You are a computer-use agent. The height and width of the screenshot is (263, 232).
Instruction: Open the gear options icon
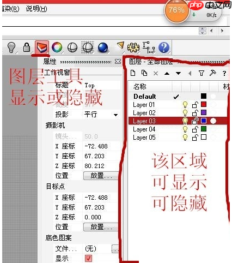tap(133, 47)
